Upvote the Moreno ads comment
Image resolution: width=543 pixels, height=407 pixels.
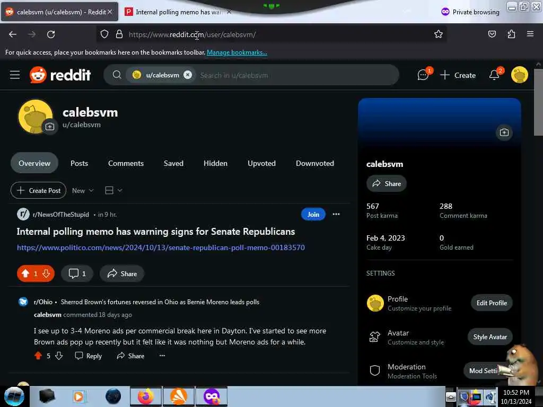(38, 356)
